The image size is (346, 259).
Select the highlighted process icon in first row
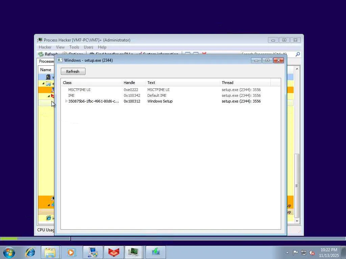(48, 77)
